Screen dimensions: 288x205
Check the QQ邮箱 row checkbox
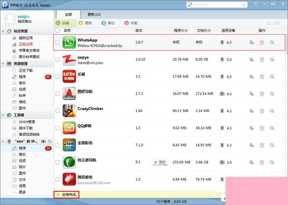pyautogui.click(x=58, y=128)
